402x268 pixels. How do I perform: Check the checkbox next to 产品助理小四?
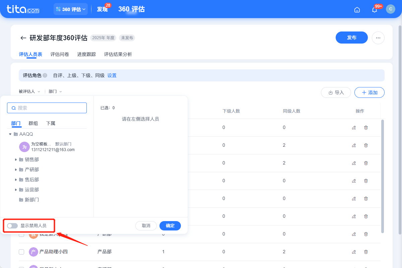tap(21, 252)
